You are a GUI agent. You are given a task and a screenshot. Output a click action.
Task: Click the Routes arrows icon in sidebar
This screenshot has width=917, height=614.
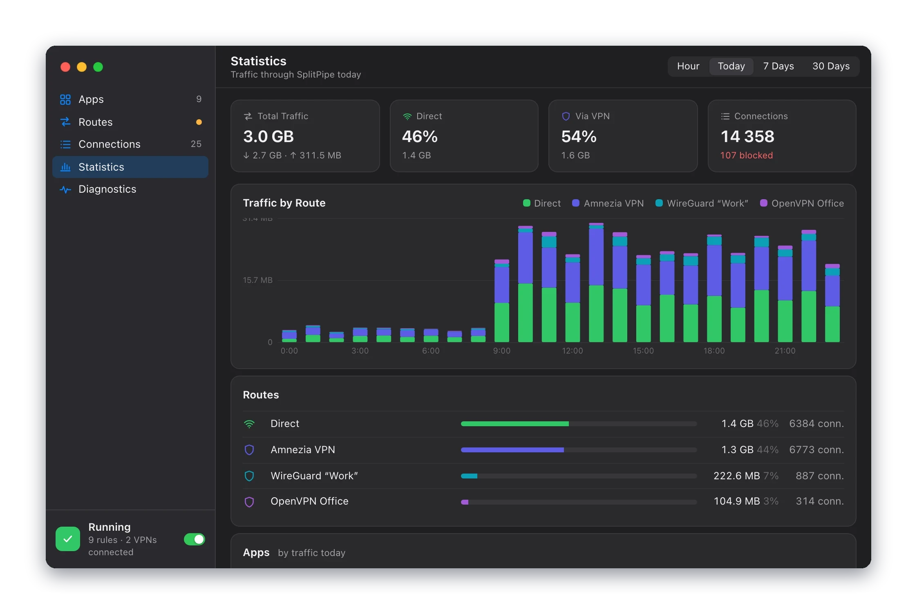pyautogui.click(x=65, y=122)
